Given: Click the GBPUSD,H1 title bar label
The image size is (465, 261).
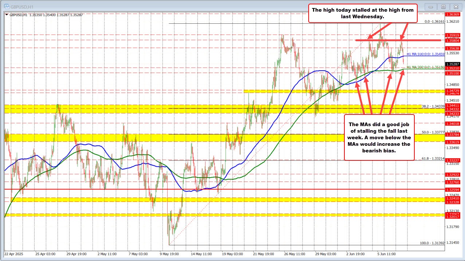Looking at the screenshot, I should 22,6.
